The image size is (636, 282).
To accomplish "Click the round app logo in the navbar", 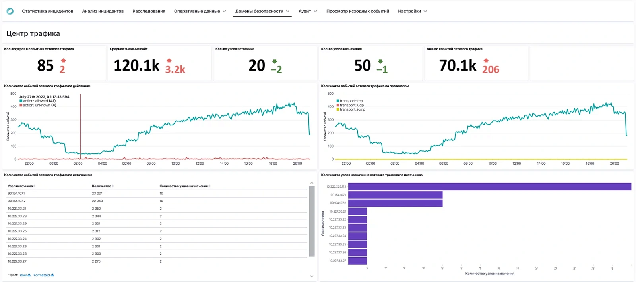I will pyautogui.click(x=10, y=11).
